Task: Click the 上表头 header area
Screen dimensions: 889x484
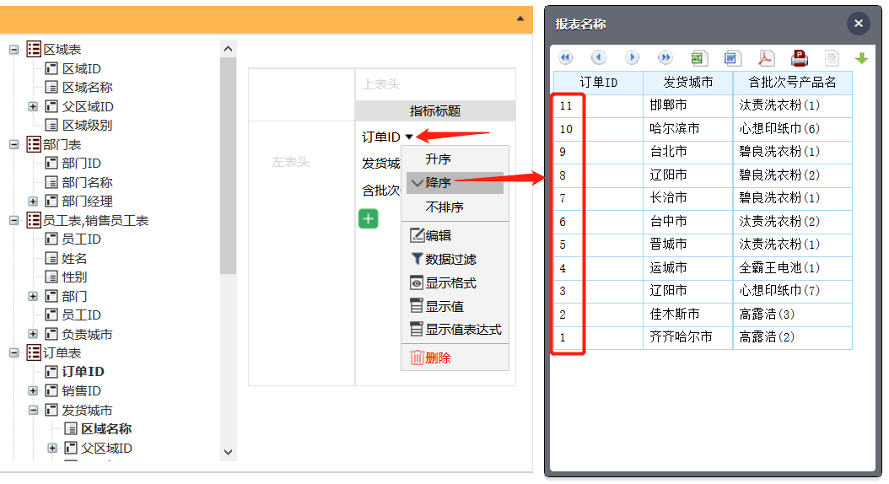Action: [x=435, y=85]
